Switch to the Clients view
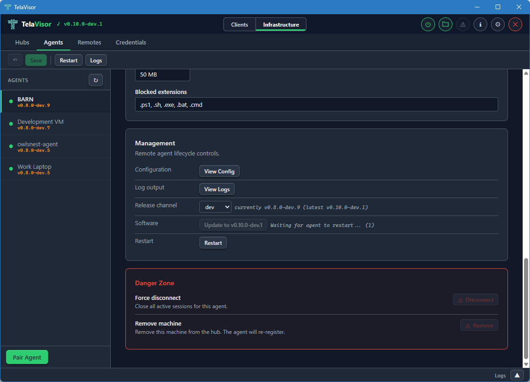The image size is (530, 382). pyautogui.click(x=239, y=25)
